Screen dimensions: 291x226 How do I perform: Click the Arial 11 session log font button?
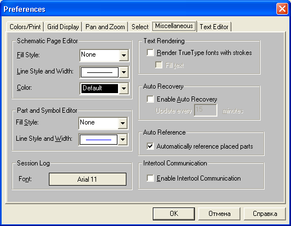88,179
